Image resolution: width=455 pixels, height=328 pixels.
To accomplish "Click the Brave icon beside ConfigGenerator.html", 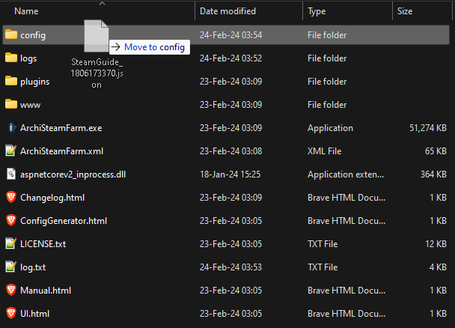I will 10,221.
